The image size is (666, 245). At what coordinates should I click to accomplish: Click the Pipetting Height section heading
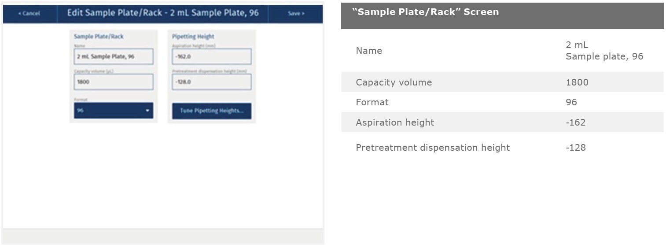click(x=193, y=37)
